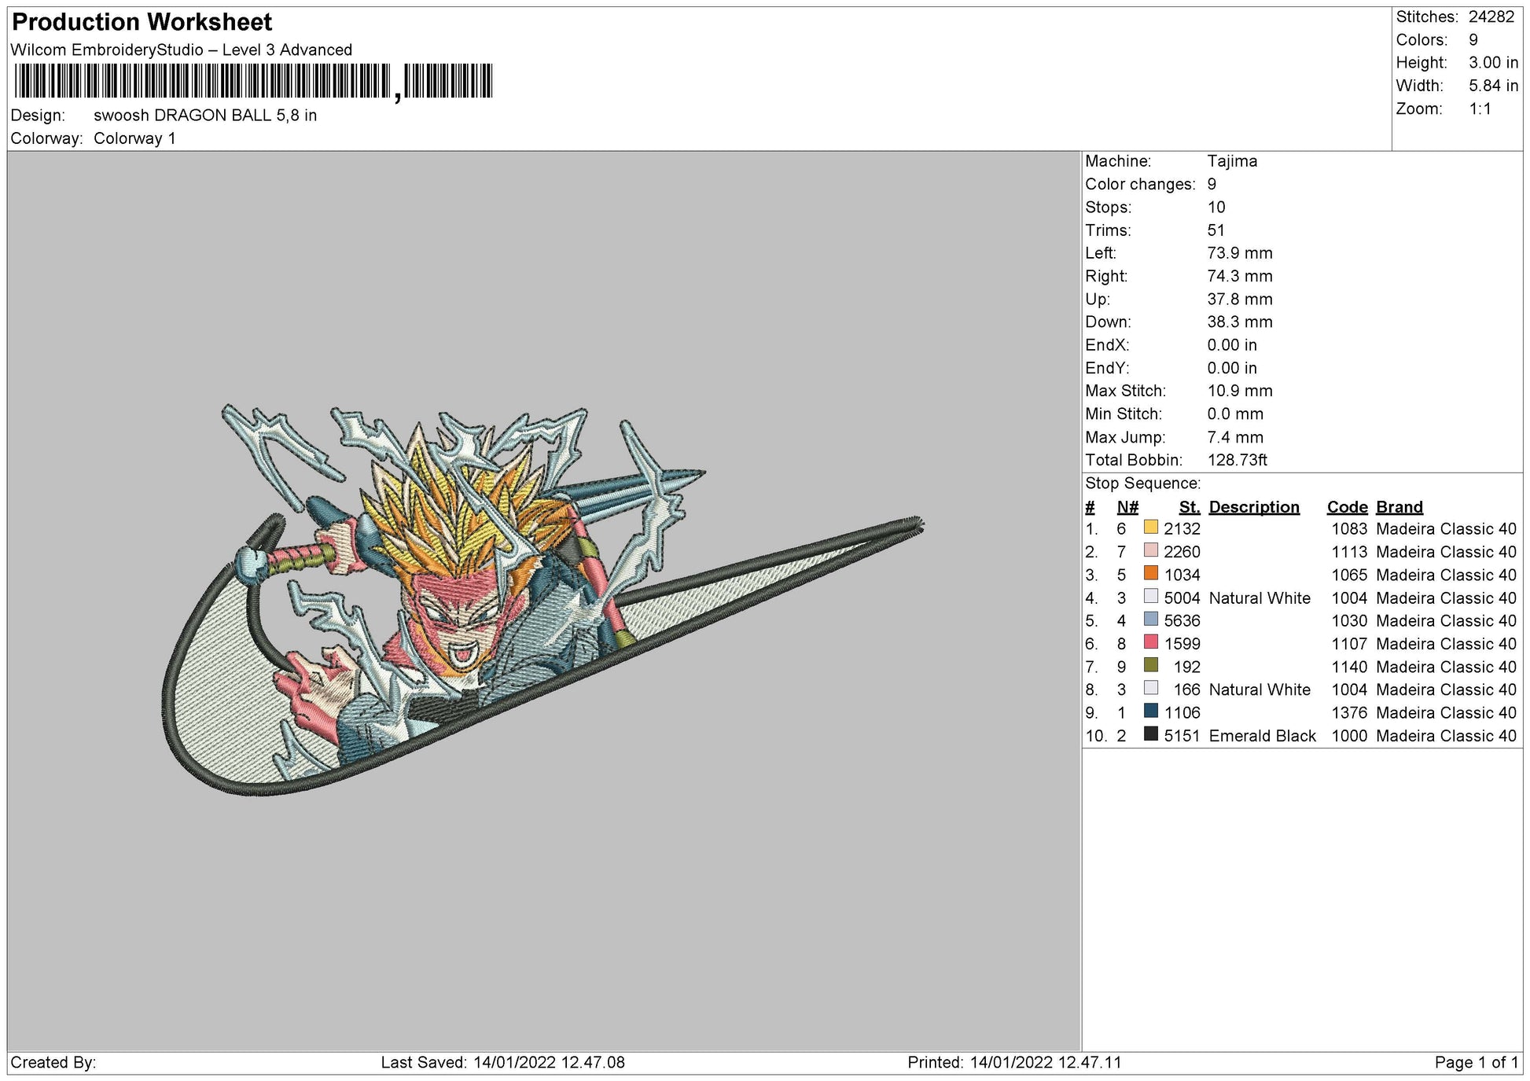Click the Machine value Tajima
This screenshot has width=1530, height=1081.
pyautogui.click(x=1232, y=161)
